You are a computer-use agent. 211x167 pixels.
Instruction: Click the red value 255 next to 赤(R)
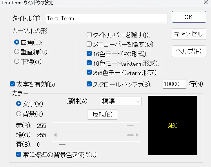pos(42,126)
